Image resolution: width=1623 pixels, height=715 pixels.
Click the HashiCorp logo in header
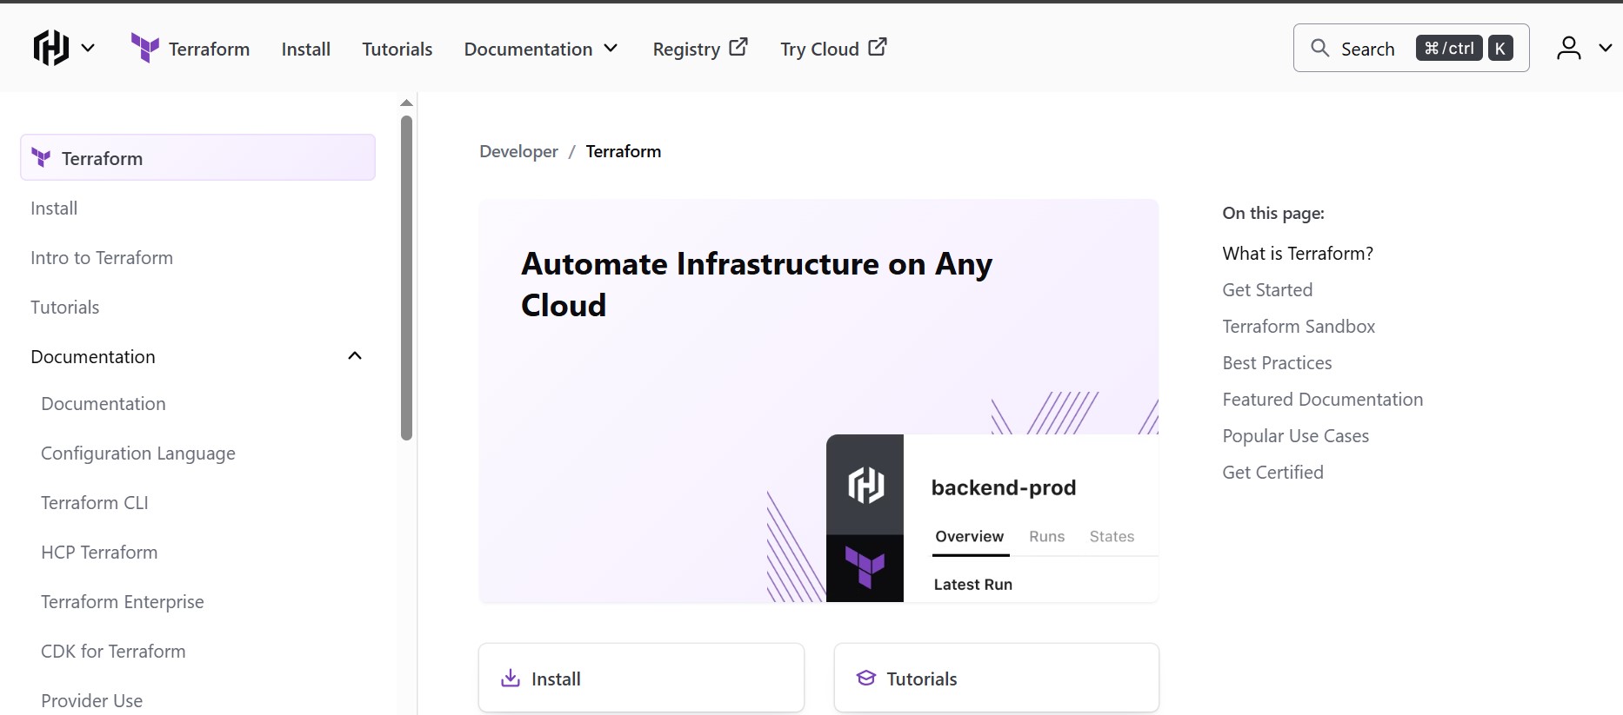point(51,48)
